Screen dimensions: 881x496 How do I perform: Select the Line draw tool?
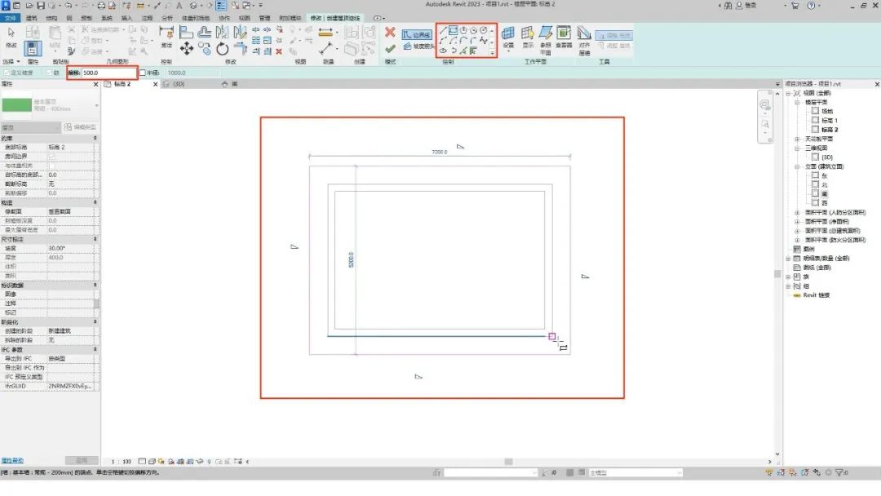(x=443, y=30)
